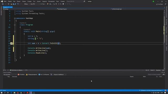Open the Справка menu
Viewport: 168px width, 94px height.
[x=62, y=1]
